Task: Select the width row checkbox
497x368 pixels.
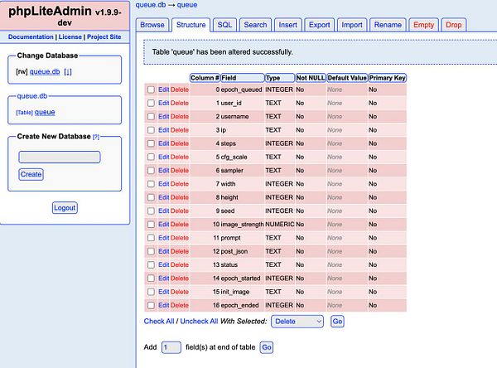Action: (151, 184)
